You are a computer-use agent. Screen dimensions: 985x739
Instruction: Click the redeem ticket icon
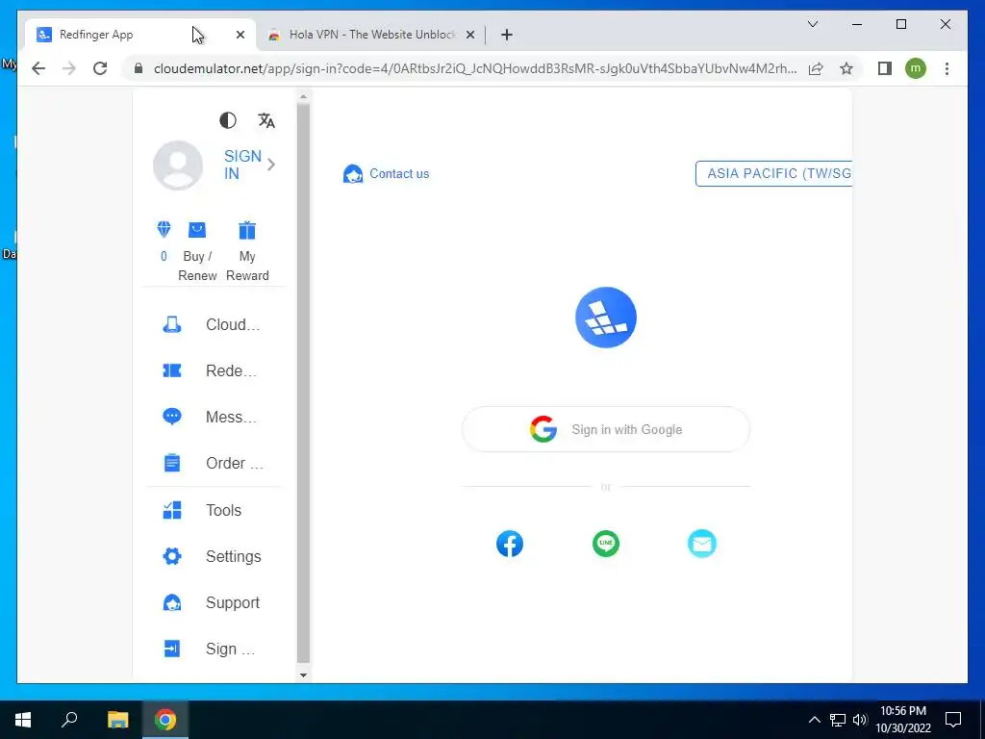(x=172, y=370)
